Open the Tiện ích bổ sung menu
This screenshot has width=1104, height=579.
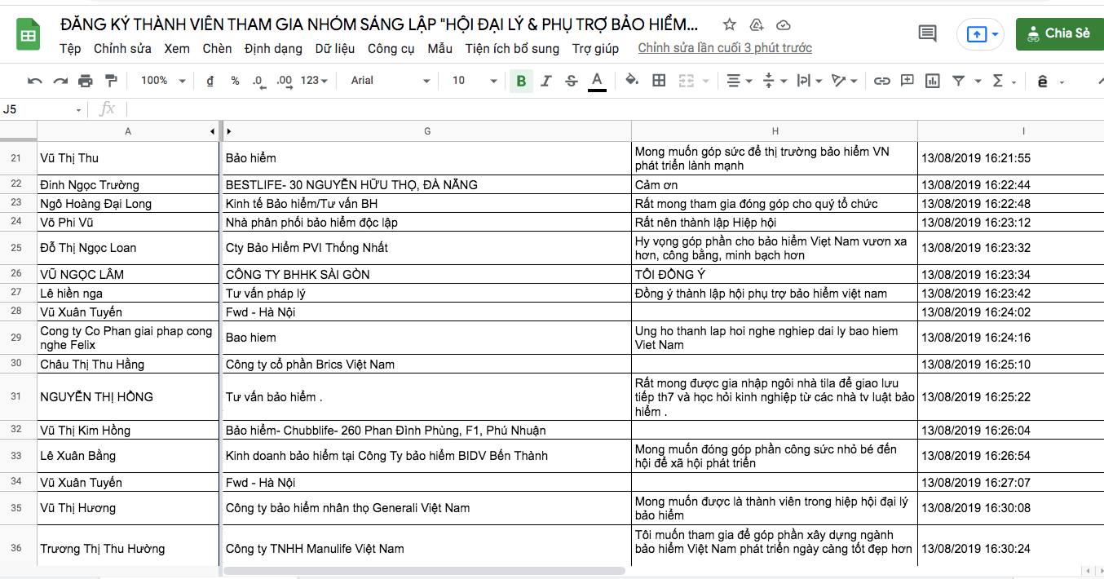pos(512,49)
